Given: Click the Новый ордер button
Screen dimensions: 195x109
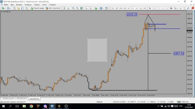Looking at the screenshot, I should pos(37,8).
